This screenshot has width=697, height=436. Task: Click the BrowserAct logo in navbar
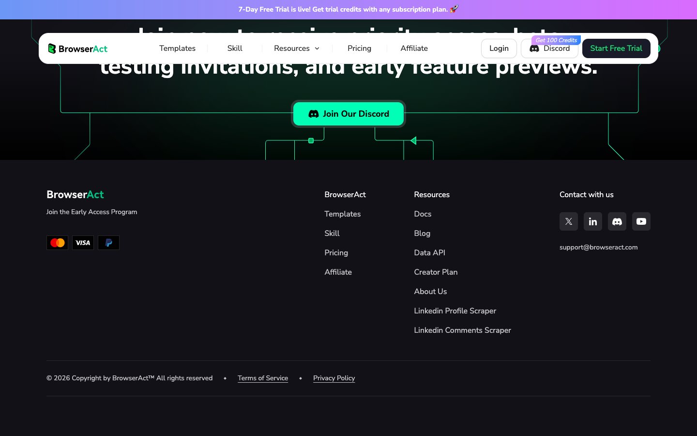tap(78, 48)
